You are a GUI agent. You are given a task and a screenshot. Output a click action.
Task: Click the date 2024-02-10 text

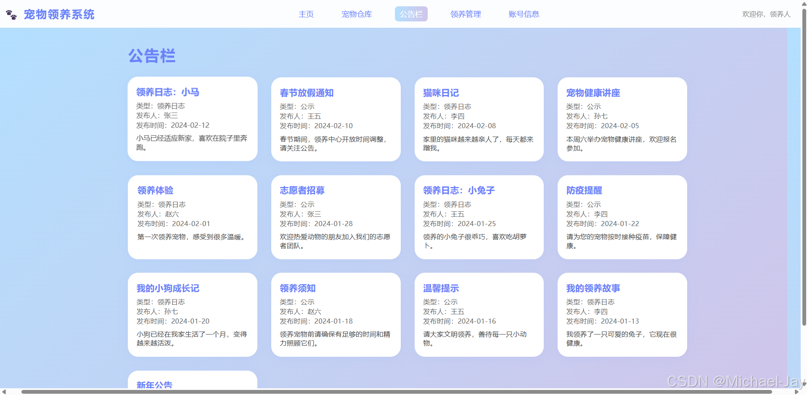point(333,126)
